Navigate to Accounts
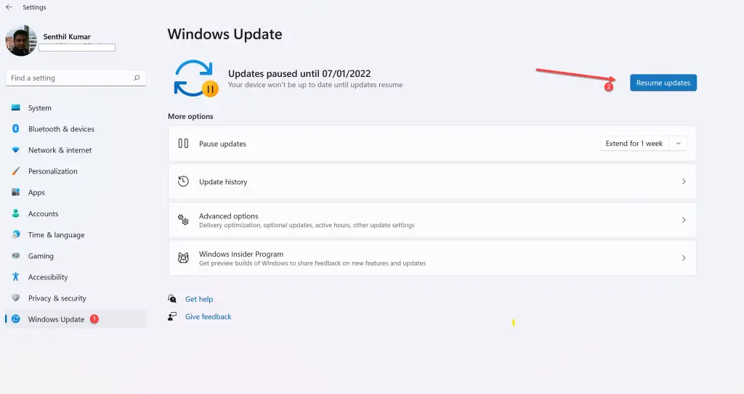This screenshot has height=394, width=744. click(x=76, y=213)
